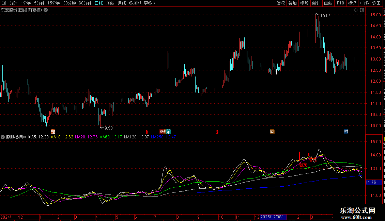Open the 统计 statistics tool
The width and height of the screenshot is (385, 221).
click(x=316, y=3)
